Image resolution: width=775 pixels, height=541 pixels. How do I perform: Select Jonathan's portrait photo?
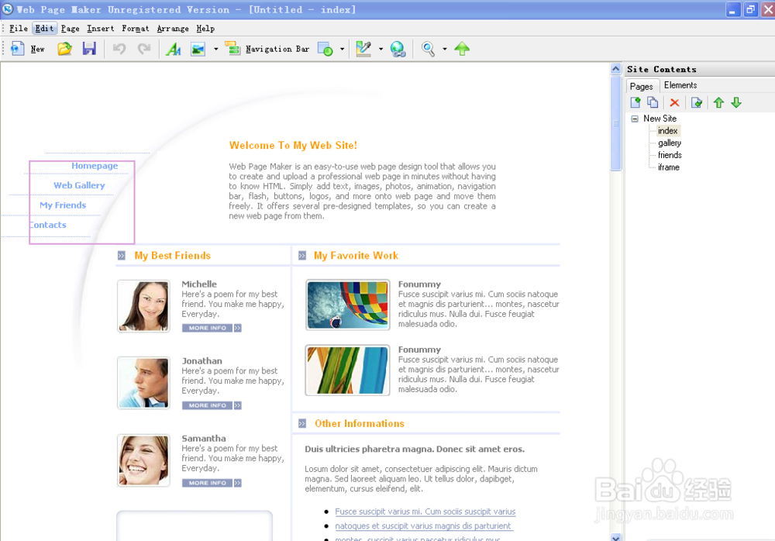pyautogui.click(x=143, y=383)
